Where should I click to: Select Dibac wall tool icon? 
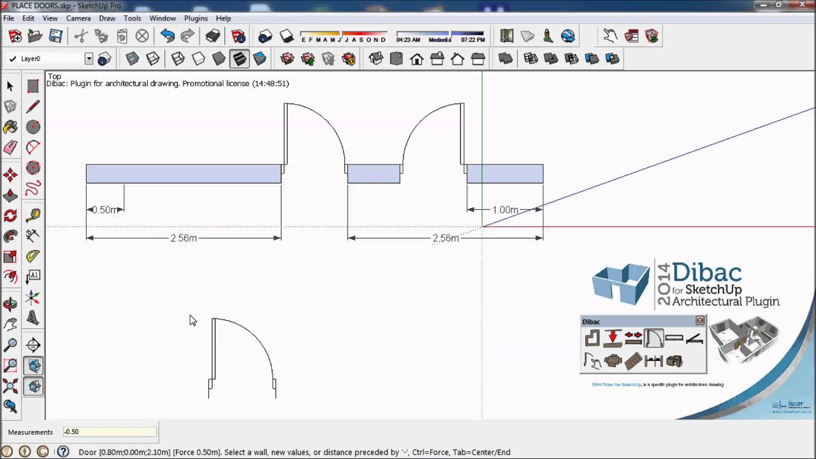[592, 339]
